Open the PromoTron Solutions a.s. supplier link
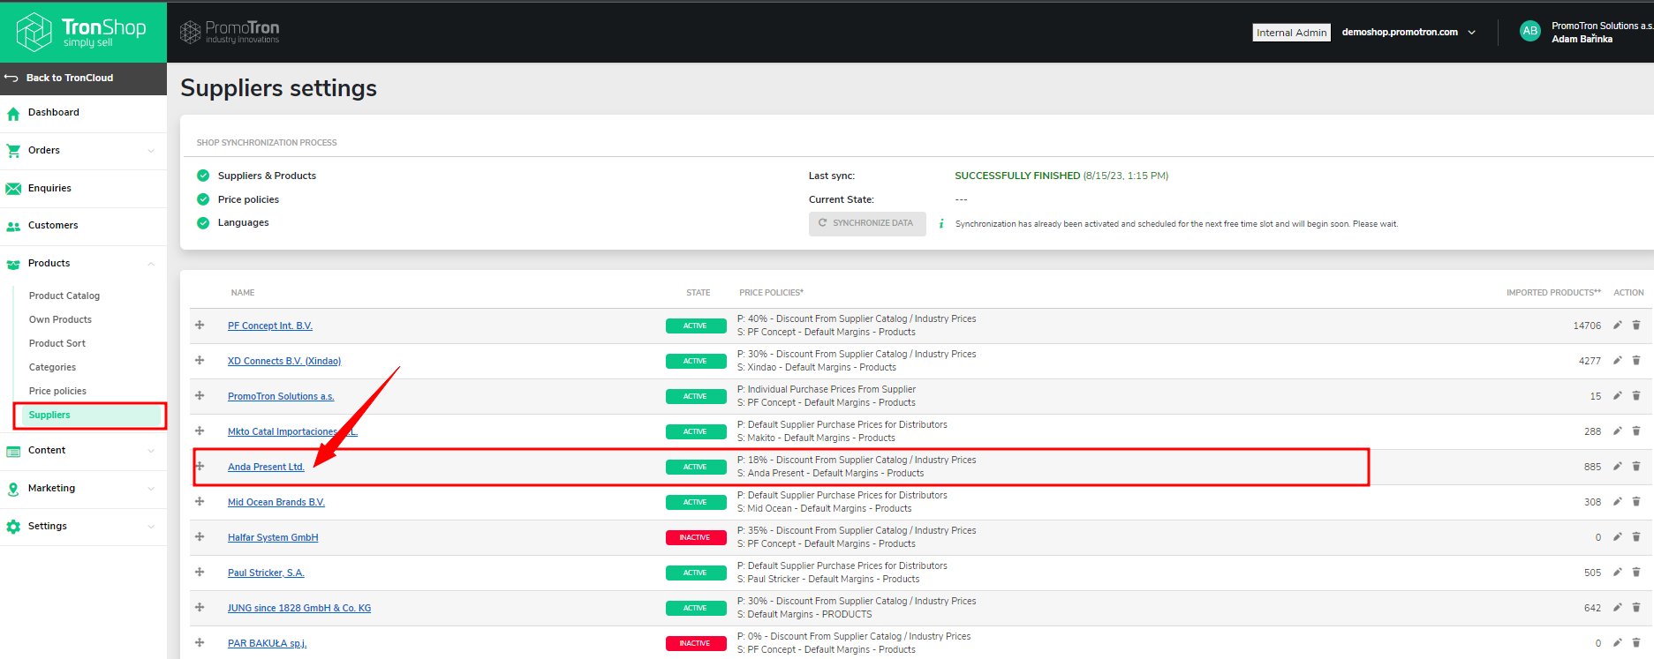Image resolution: width=1654 pixels, height=659 pixels. [281, 396]
